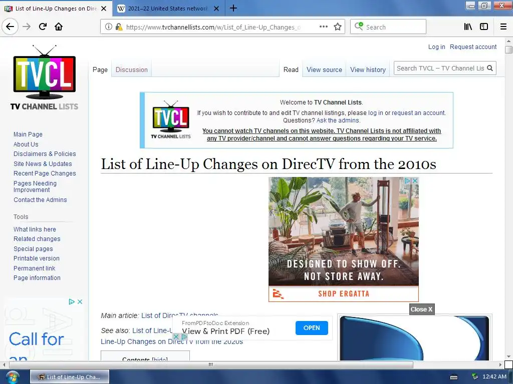Image resolution: width=513 pixels, height=384 pixels.
Task: Click the wiki search magnifier icon
Action: pos(490,68)
